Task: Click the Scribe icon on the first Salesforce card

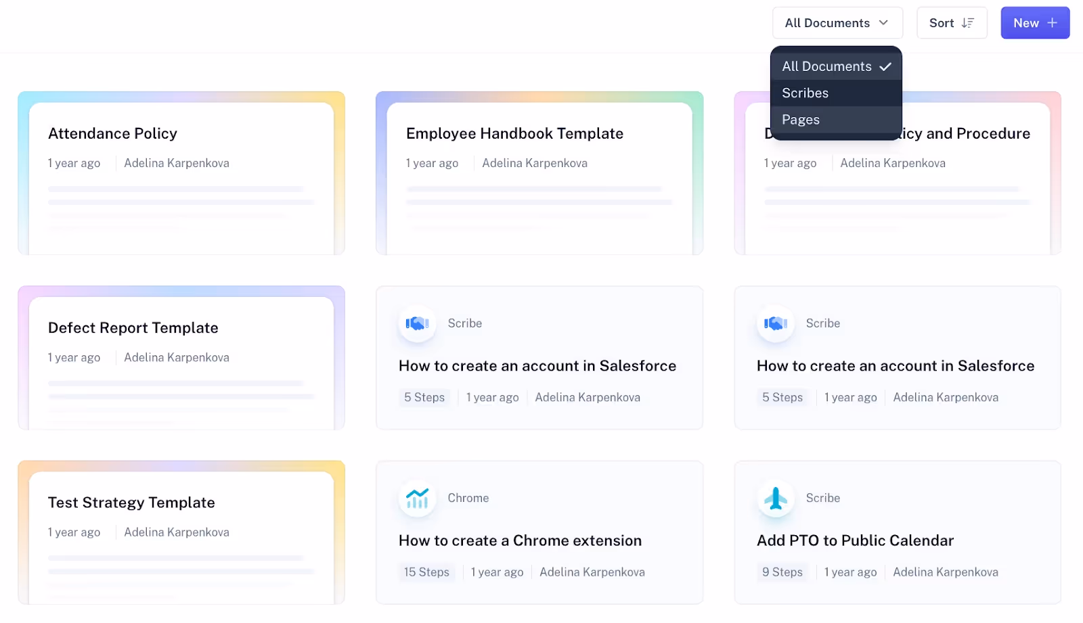Action: 416,323
